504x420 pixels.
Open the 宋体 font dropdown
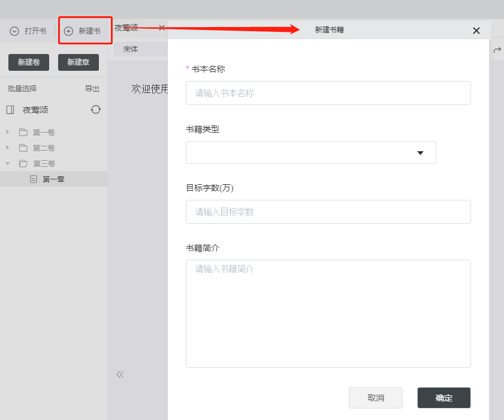click(x=141, y=49)
